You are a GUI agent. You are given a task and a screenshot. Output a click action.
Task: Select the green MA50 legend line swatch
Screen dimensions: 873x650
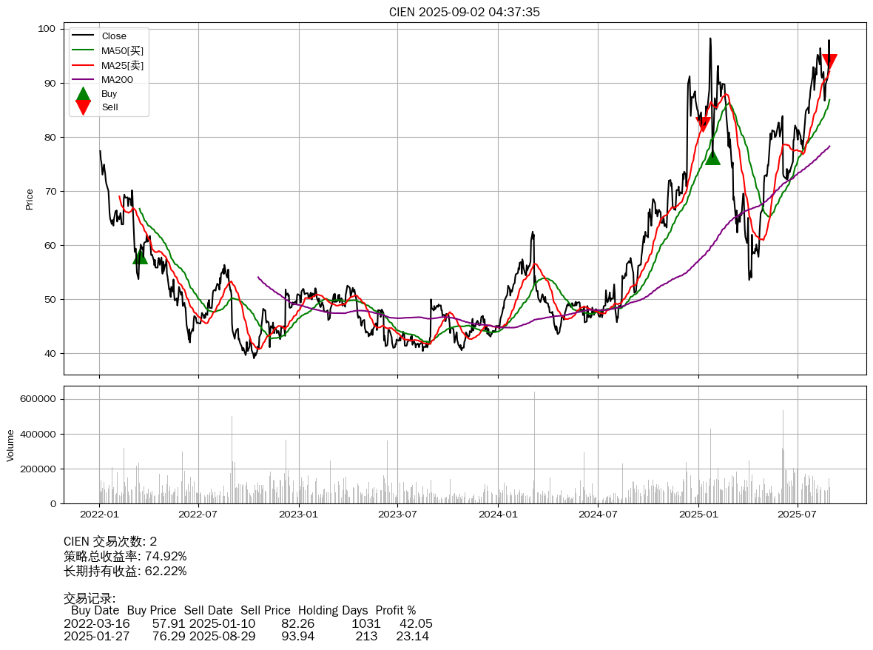(83, 50)
